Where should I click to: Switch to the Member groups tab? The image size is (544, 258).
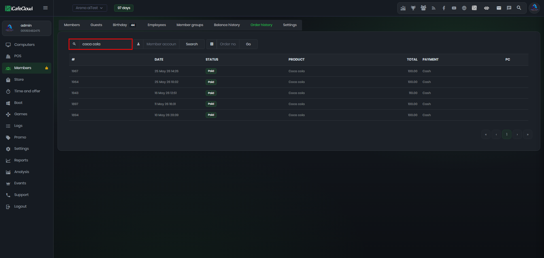point(190,25)
